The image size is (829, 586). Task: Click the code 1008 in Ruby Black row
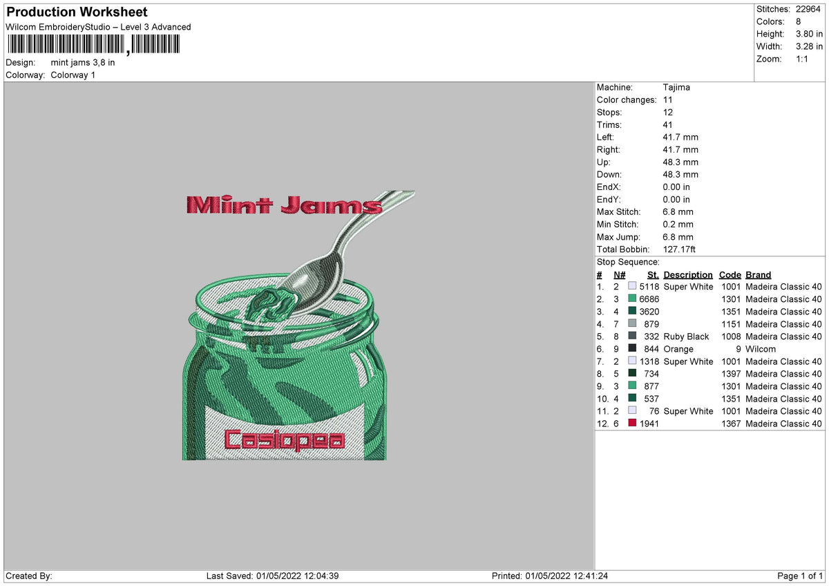coord(731,337)
